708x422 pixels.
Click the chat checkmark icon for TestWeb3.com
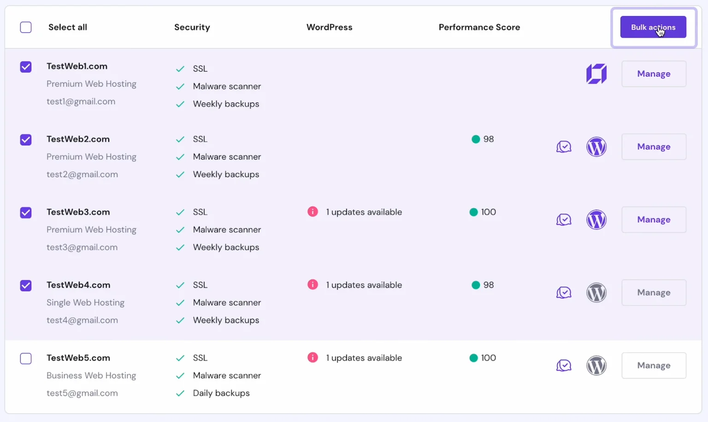[x=563, y=220]
